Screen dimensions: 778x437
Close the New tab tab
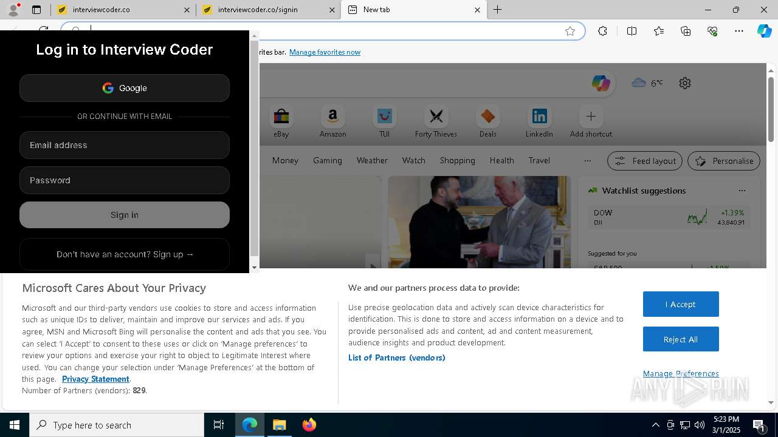tap(477, 10)
